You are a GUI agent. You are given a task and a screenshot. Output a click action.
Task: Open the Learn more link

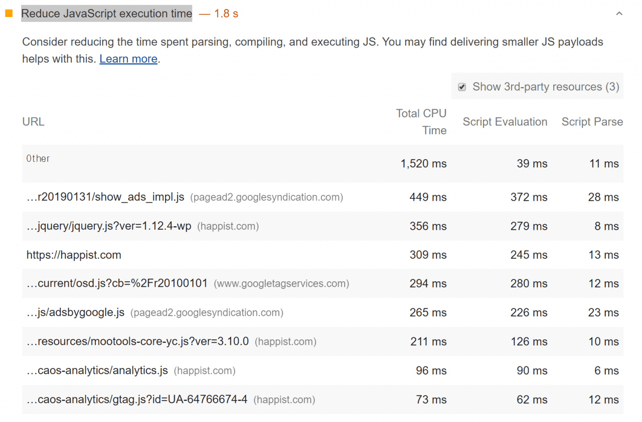coord(128,59)
